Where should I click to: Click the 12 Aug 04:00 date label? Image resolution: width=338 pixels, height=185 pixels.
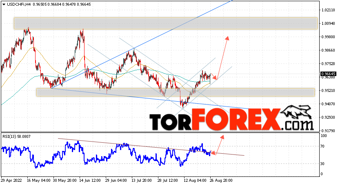195,180
